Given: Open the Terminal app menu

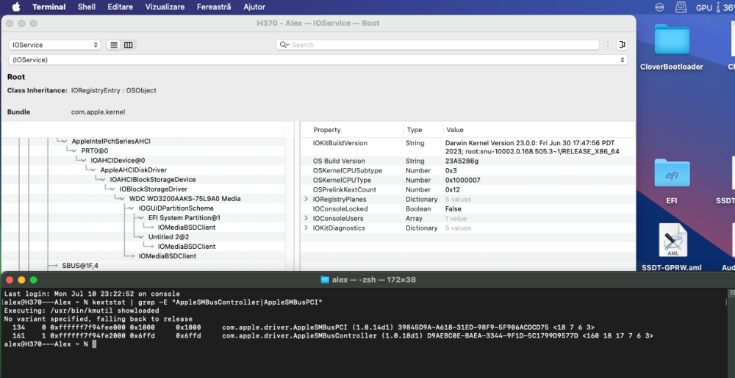Looking at the screenshot, I should 49,7.
